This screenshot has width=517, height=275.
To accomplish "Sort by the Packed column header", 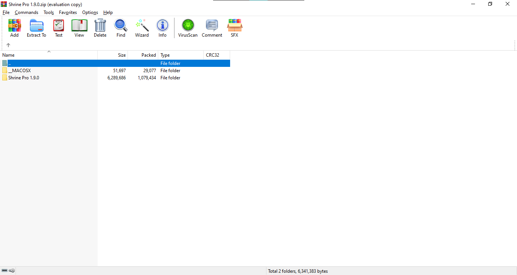I will click(143, 55).
